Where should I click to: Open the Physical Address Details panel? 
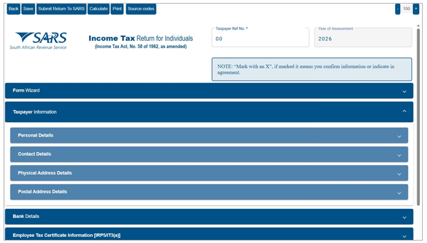[x=209, y=173]
